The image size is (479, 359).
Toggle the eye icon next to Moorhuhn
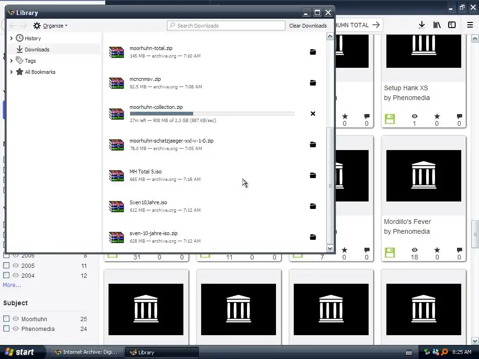coord(15,319)
